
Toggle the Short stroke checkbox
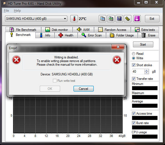pos(134,65)
